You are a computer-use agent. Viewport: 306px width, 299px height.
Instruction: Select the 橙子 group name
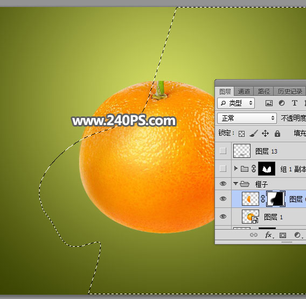click(x=261, y=184)
